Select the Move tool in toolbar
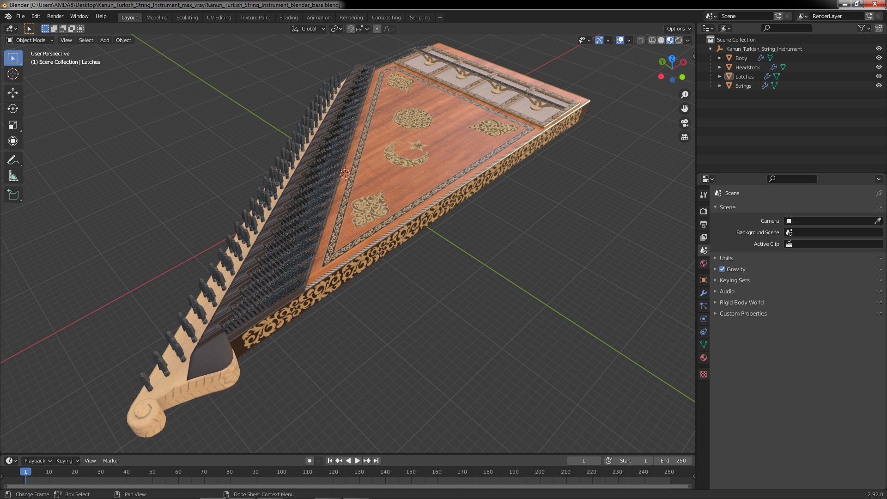887x499 pixels. [13, 92]
